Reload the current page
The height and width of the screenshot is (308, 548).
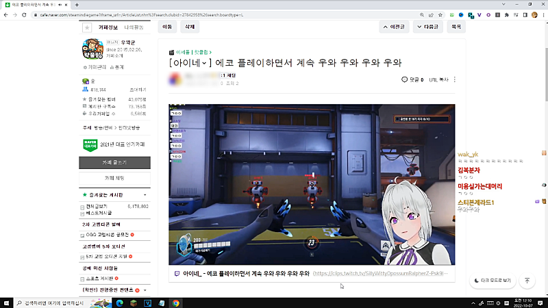pos(24,15)
